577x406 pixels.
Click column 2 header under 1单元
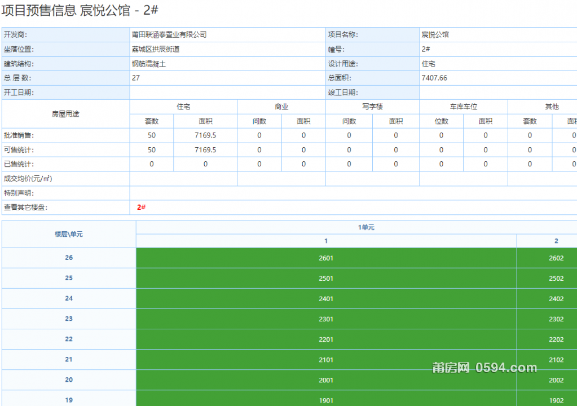click(x=547, y=241)
